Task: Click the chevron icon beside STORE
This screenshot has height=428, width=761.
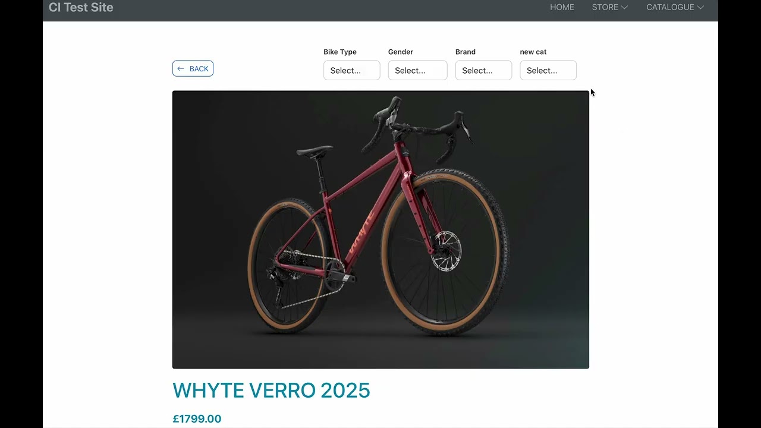Action: click(x=624, y=7)
